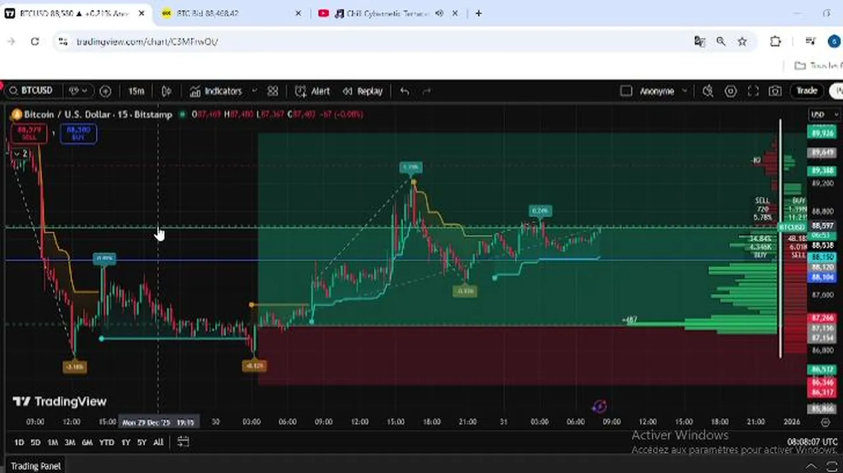Select the 3M date range
This screenshot has height=473, width=843.
coord(70,443)
